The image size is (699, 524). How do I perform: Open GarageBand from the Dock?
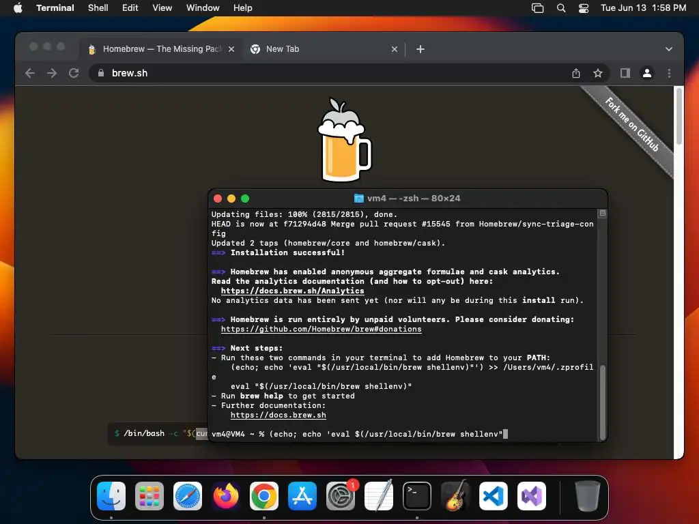[455, 496]
